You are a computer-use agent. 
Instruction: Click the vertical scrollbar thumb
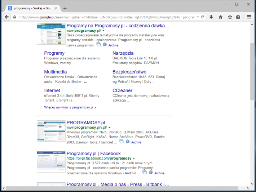[252, 72]
